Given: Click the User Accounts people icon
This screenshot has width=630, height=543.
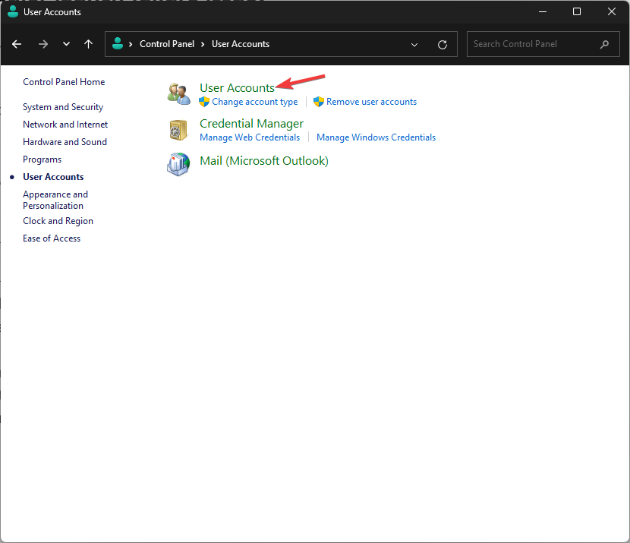Looking at the screenshot, I should tap(179, 94).
